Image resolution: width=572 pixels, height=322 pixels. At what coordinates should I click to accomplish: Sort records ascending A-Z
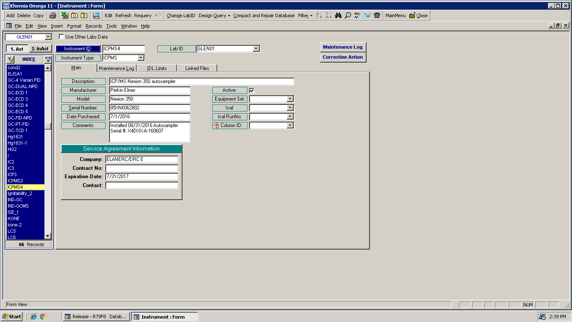[319, 16]
